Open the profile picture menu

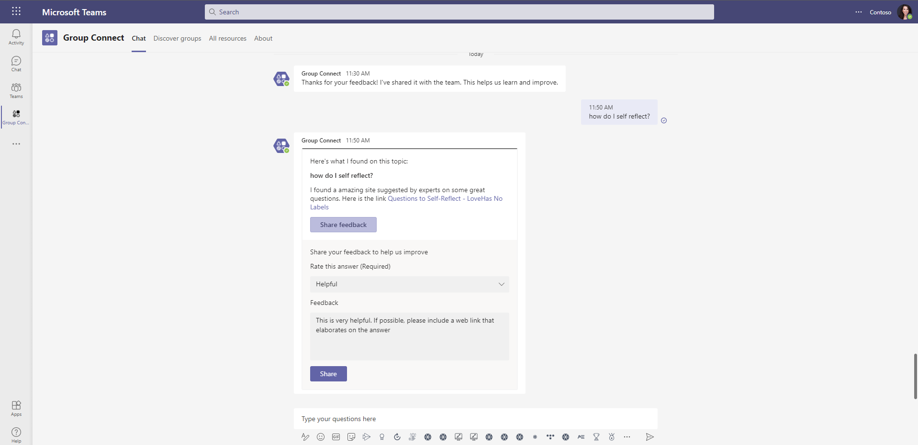click(904, 12)
